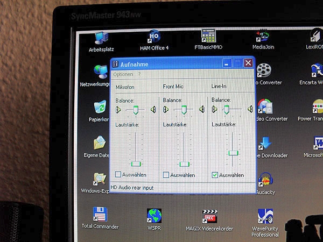Open the ? help menu
Image resolution: width=323 pixels, height=242 pixels.
click(x=139, y=74)
